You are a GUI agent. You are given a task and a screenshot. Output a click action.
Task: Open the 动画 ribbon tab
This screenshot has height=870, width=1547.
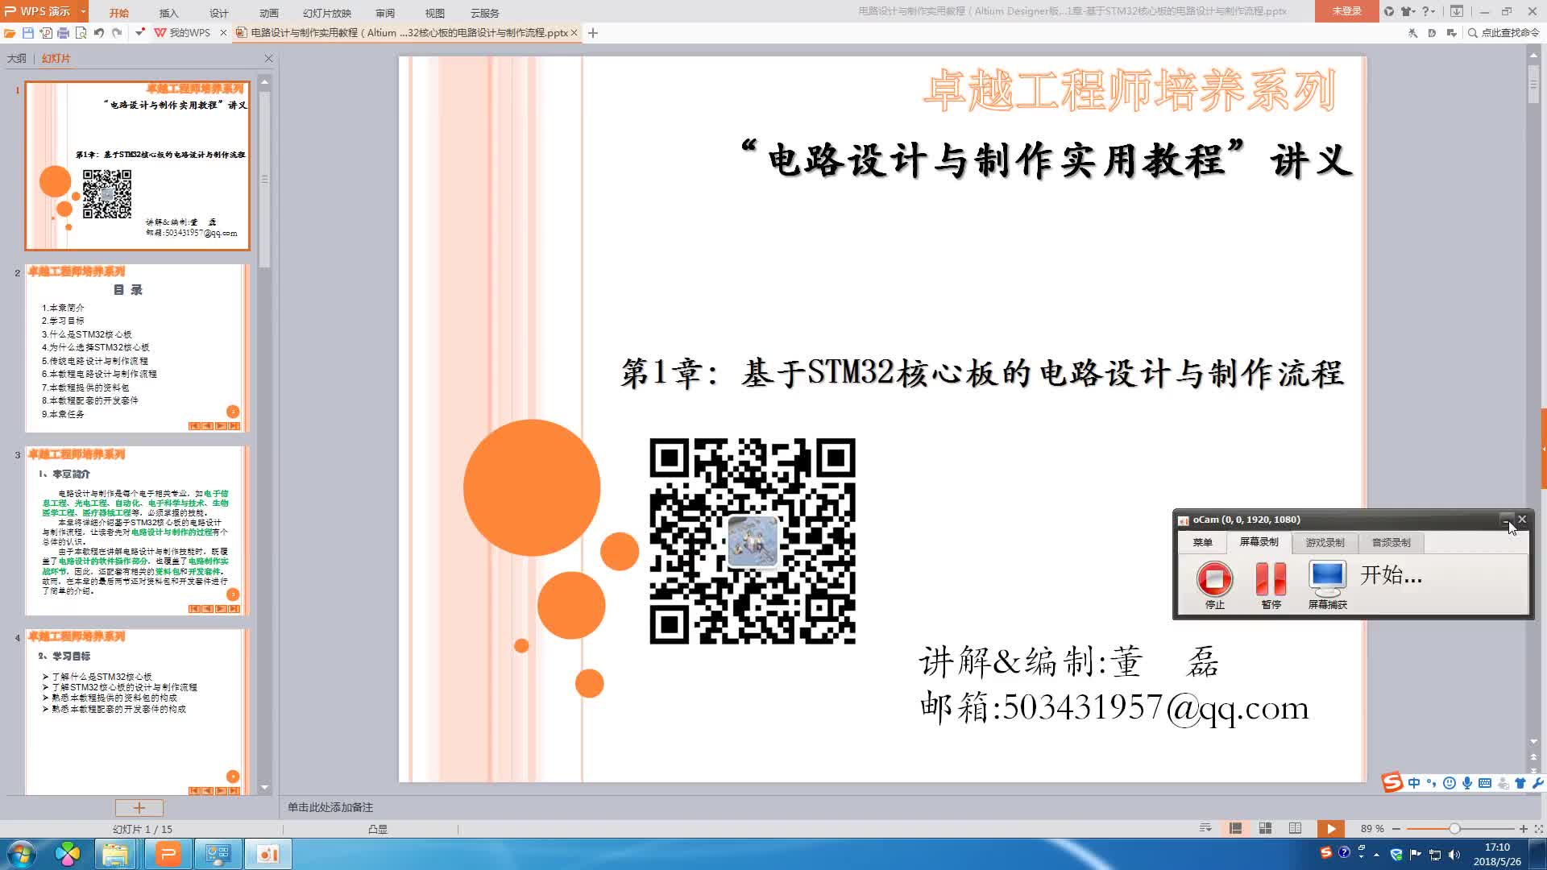point(269,13)
